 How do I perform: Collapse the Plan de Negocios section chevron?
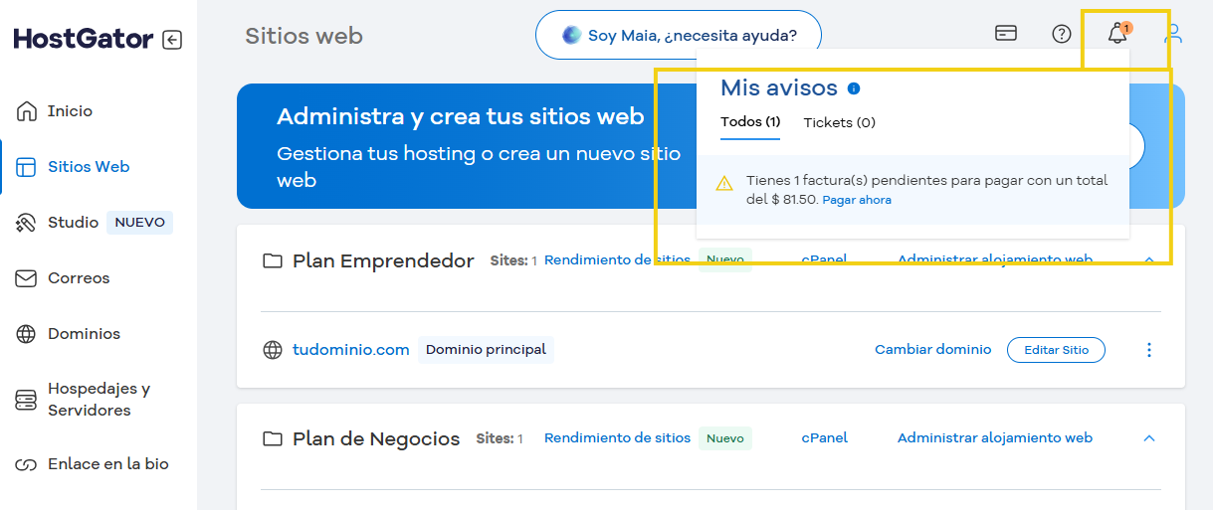1149,438
